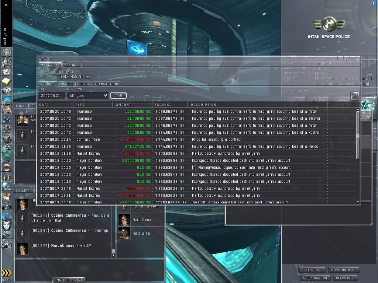Open the Ships hangar icon in sidebar
Viewport: 378px width, 283px height.
click(7, 234)
